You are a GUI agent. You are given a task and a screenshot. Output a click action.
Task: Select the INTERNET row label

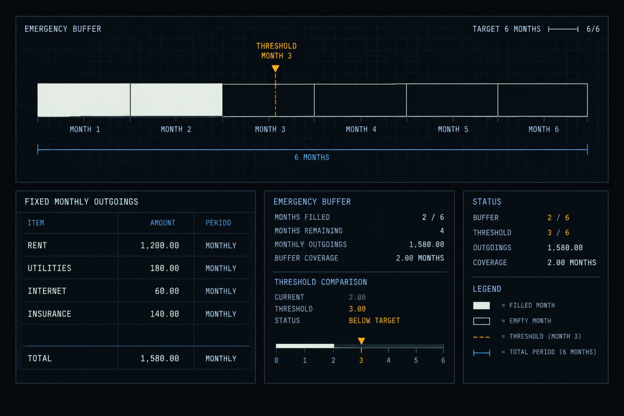point(47,291)
